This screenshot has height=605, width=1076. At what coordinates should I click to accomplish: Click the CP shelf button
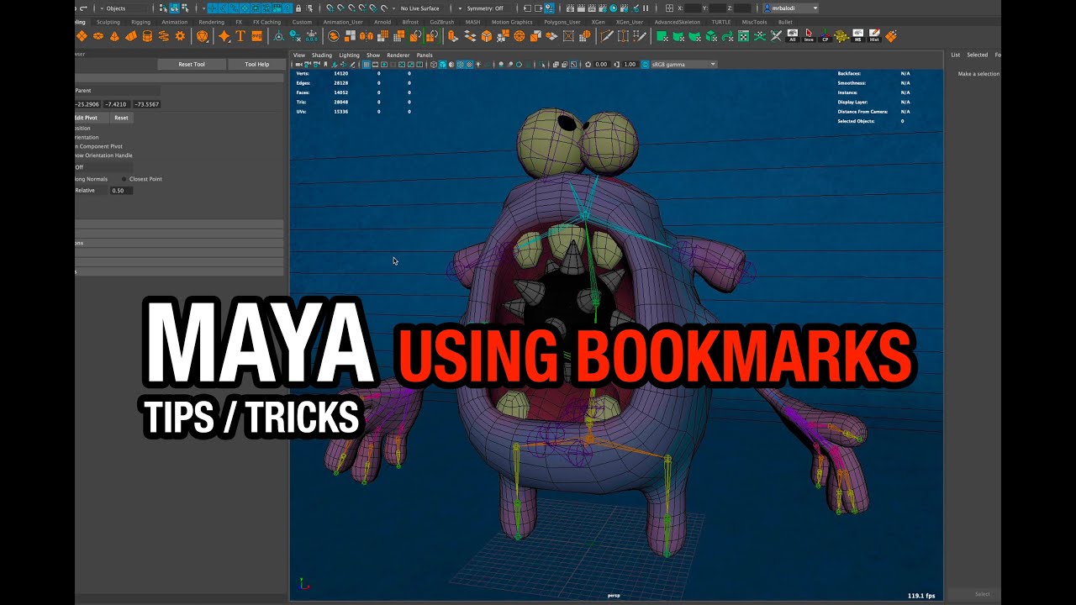825,36
